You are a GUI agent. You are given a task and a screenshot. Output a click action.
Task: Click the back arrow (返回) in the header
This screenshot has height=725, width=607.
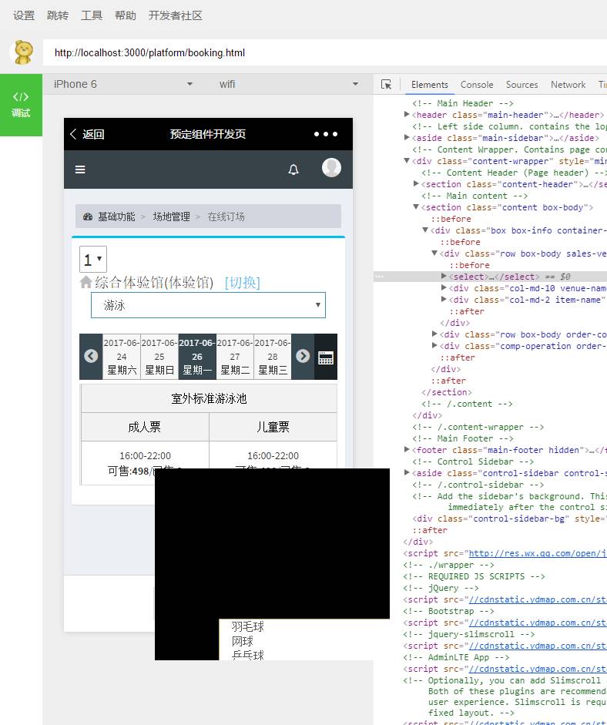[x=87, y=134]
